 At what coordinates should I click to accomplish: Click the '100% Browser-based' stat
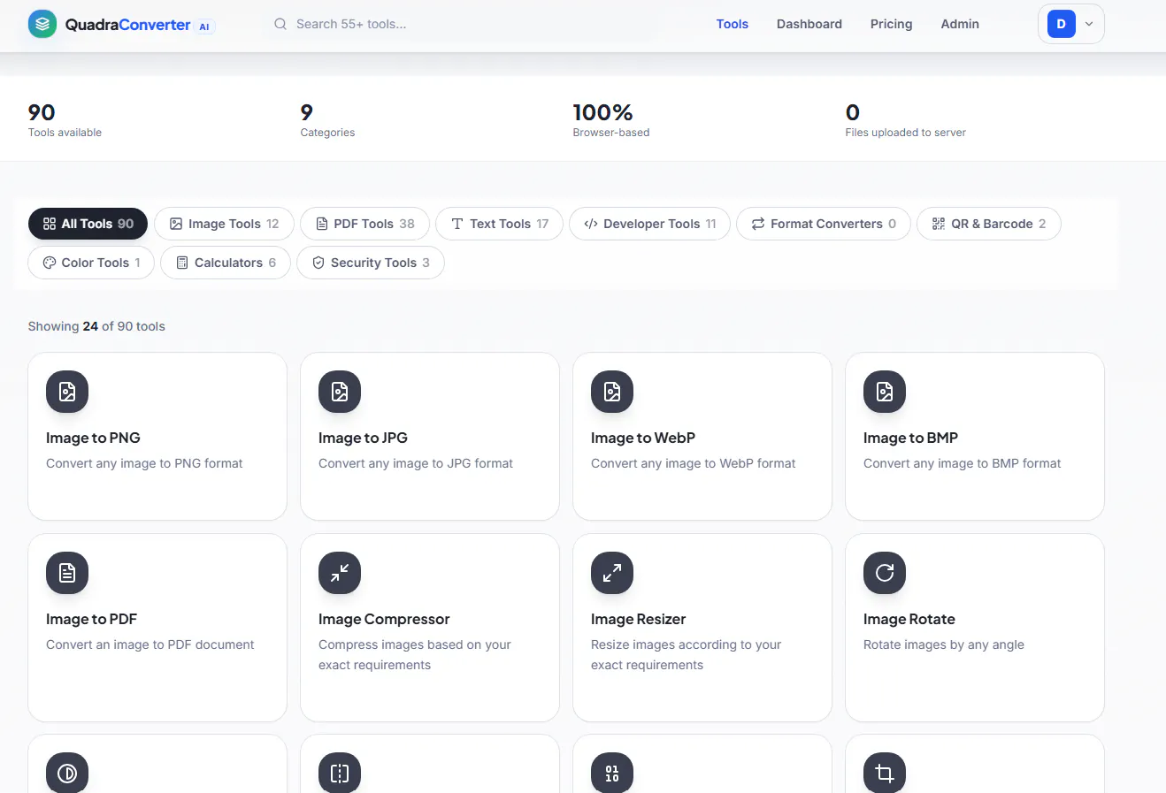point(611,120)
